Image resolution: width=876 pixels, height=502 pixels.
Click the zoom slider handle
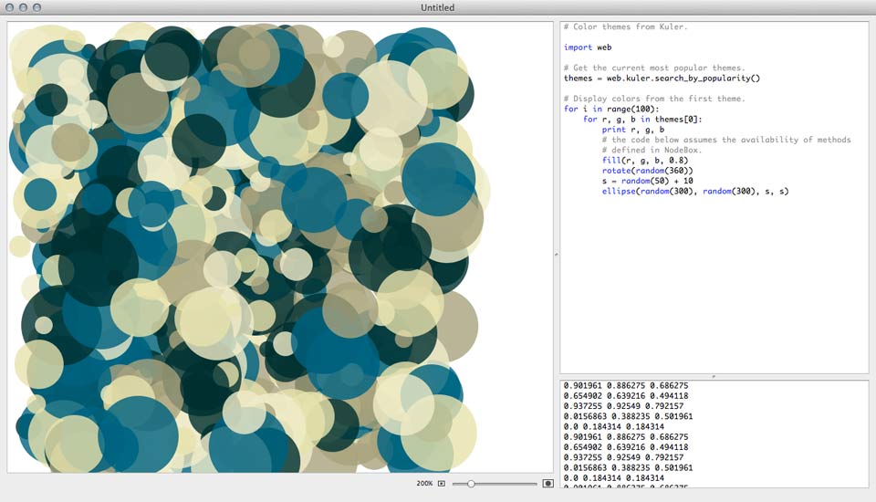click(471, 484)
